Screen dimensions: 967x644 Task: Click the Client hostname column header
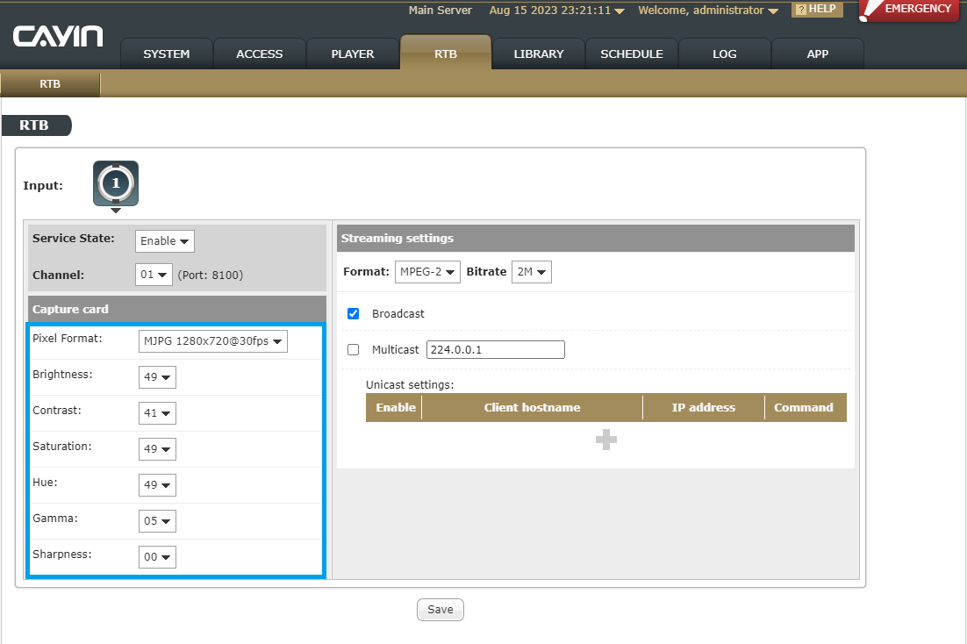(533, 408)
